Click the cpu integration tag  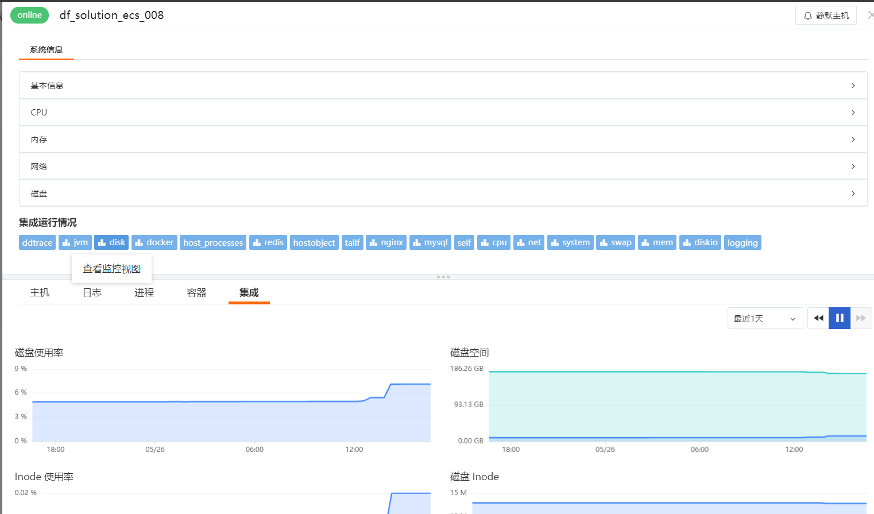click(x=494, y=242)
